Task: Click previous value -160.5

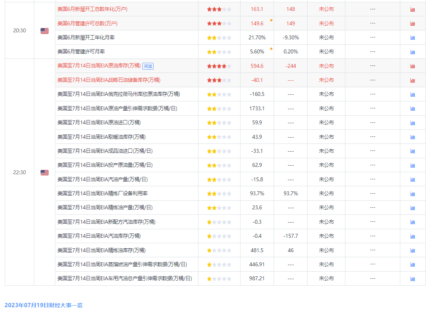Action: pos(257,94)
